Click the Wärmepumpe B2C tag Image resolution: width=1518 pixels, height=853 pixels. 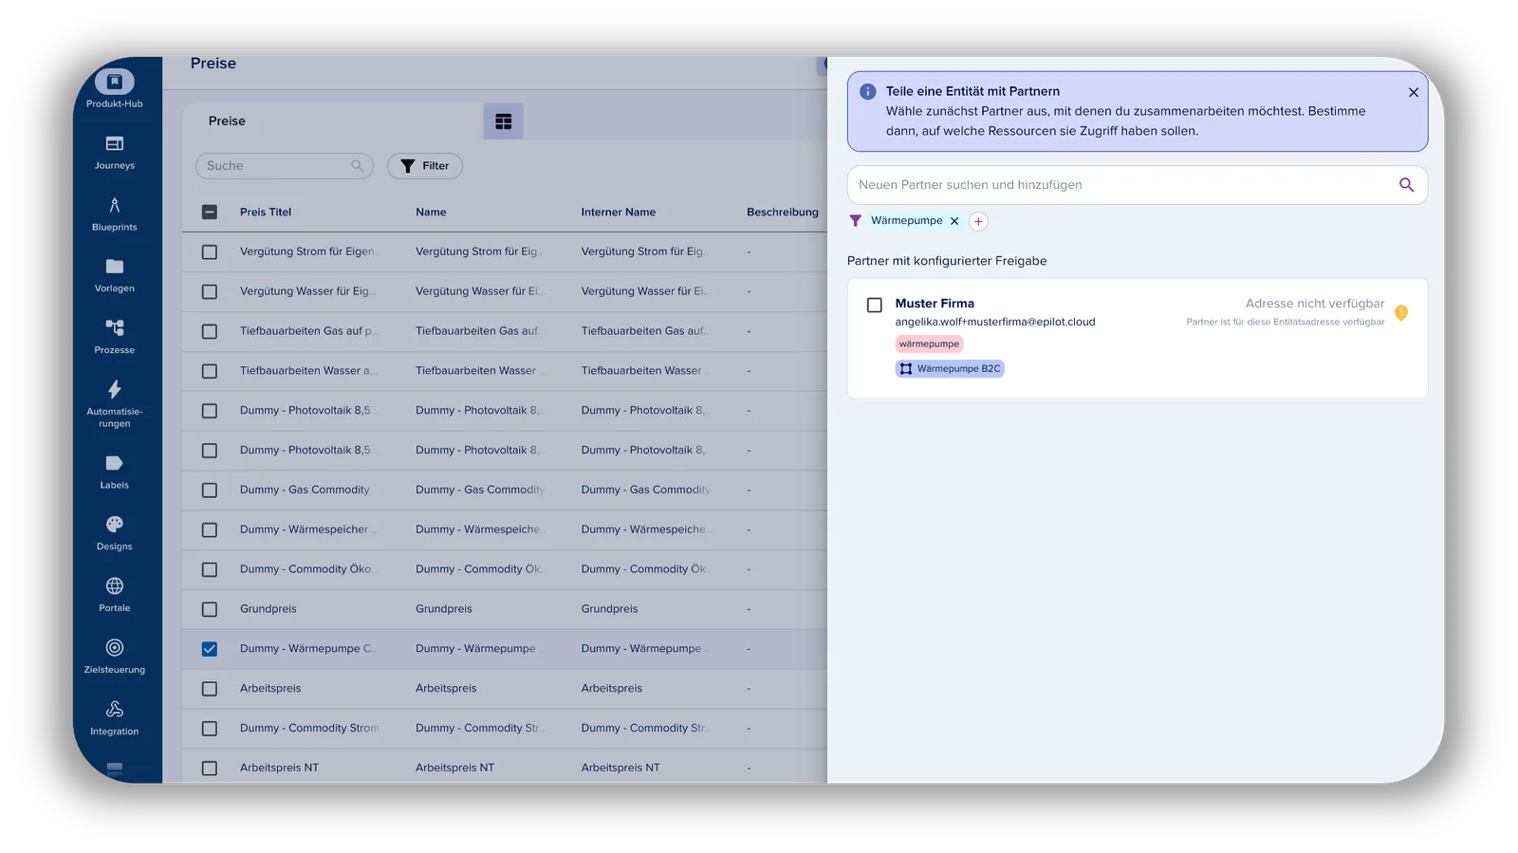coord(950,369)
